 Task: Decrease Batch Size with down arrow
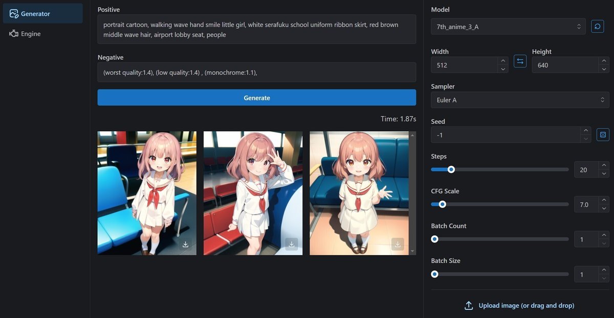coord(604,278)
